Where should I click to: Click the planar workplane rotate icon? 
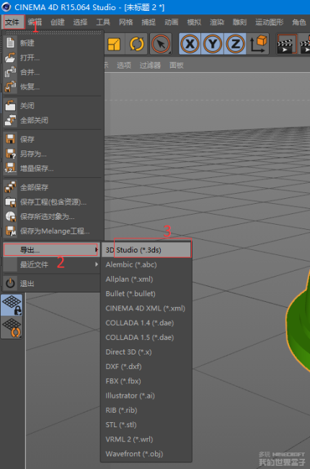click(12, 328)
